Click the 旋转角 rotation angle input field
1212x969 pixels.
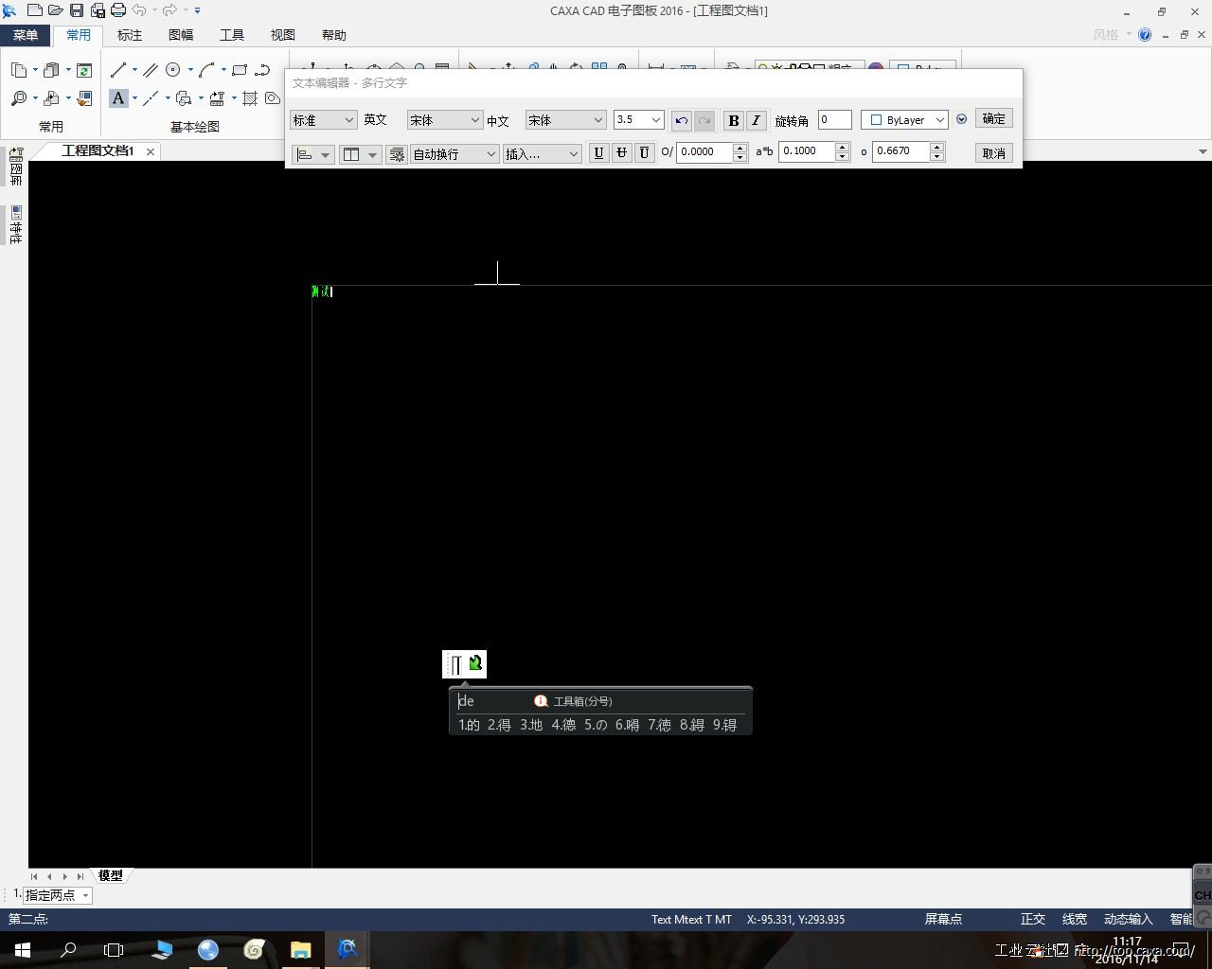coord(834,120)
